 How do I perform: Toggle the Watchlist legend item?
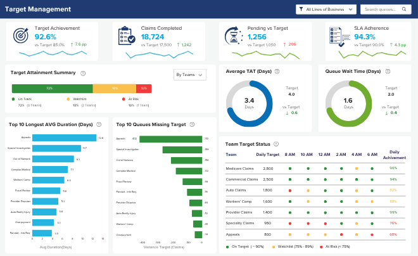[x=77, y=99]
